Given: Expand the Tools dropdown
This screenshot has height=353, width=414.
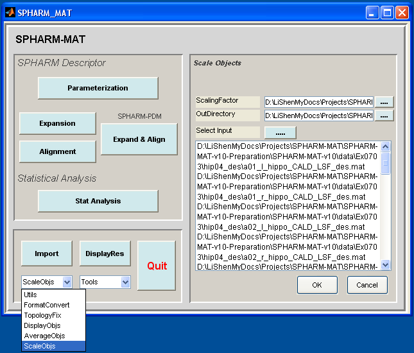Looking at the screenshot, I should point(125,282).
